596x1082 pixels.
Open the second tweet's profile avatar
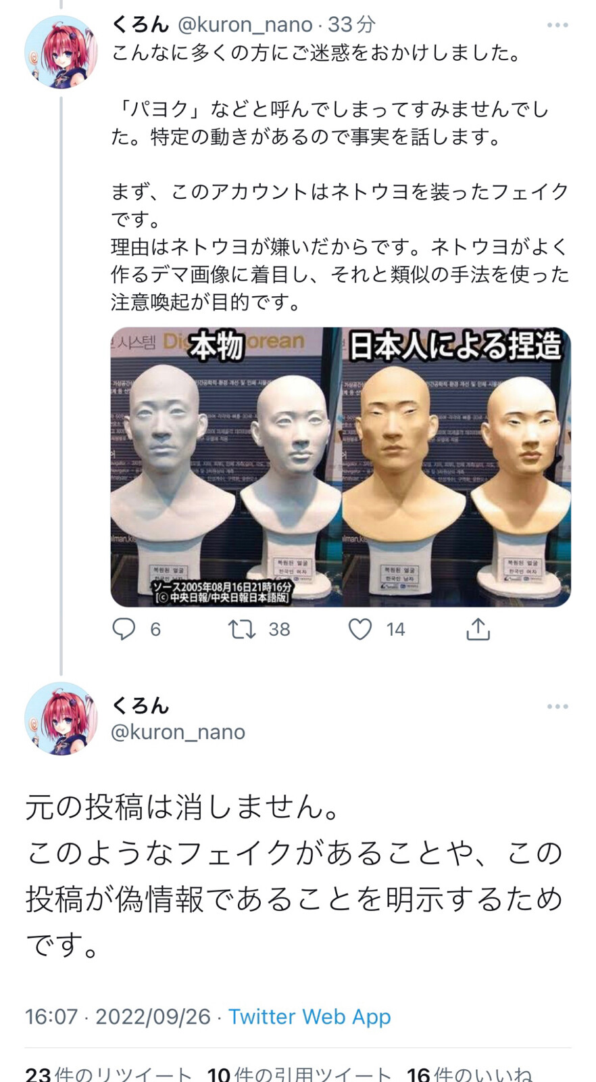(x=61, y=719)
